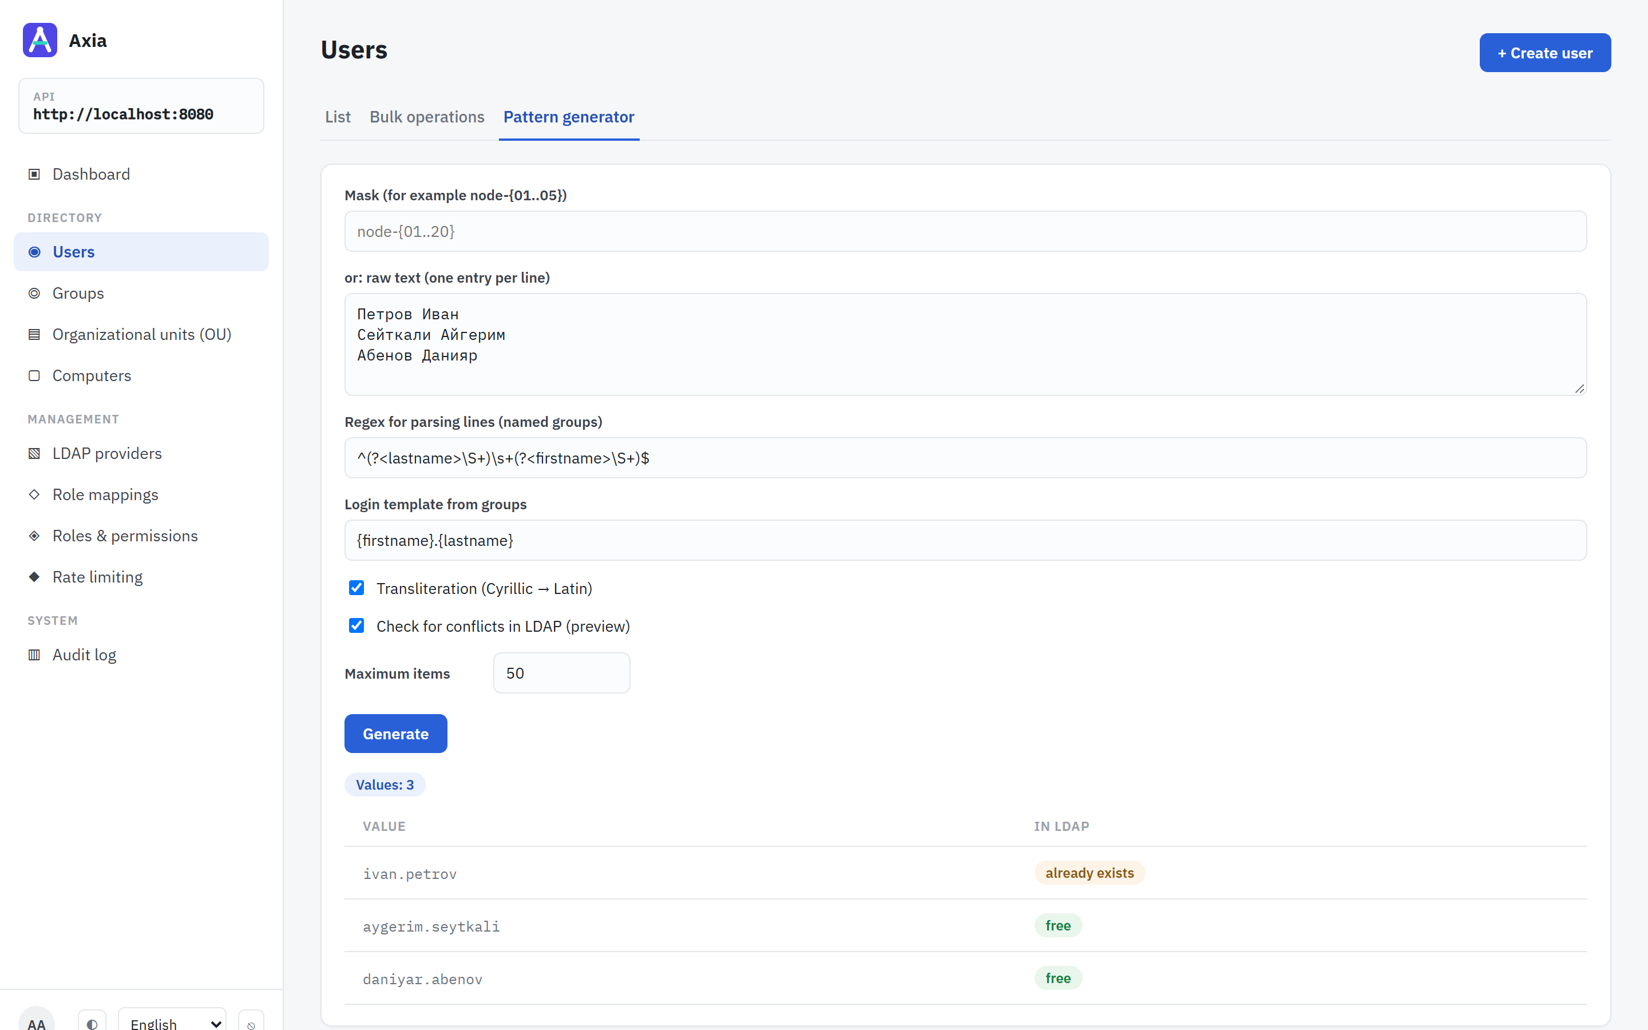Viewport: 1648px width, 1030px height.
Task: Click inside the raw text textarea
Action: [x=966, y=344]
